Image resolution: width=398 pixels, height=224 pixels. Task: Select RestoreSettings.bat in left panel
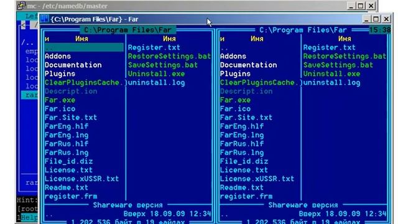point(169,56)
